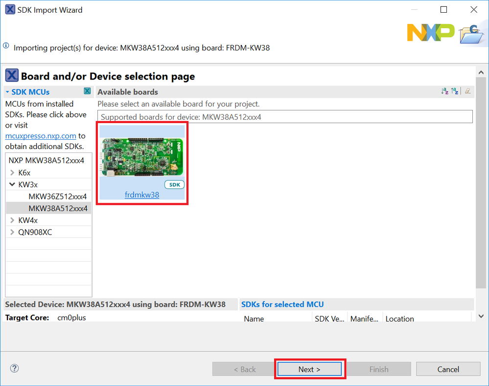
Task: Click the frdmkw38 board link
Action: pos(142,194)
